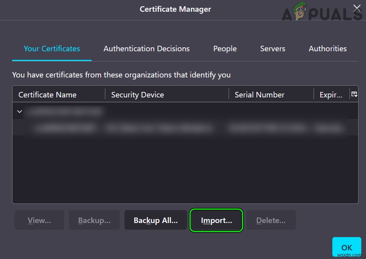Viewport: 366px width, 259px height.
Task: Select the listed certificate row
Action: pyautogui.click(x=157, y=128)
